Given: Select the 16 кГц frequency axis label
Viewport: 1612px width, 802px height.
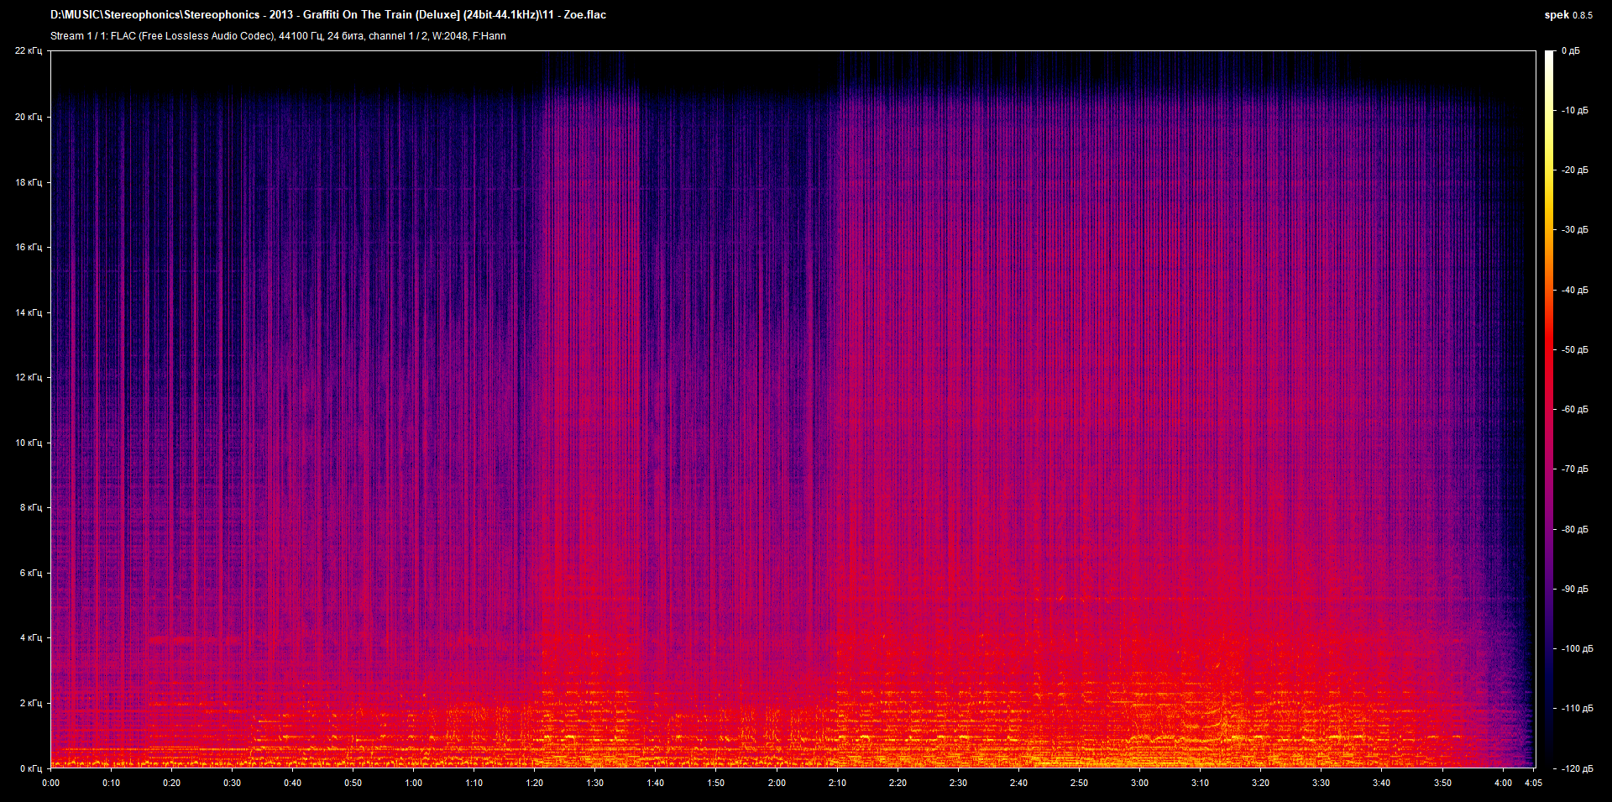Looking at the screenshot, I should 29,247.
